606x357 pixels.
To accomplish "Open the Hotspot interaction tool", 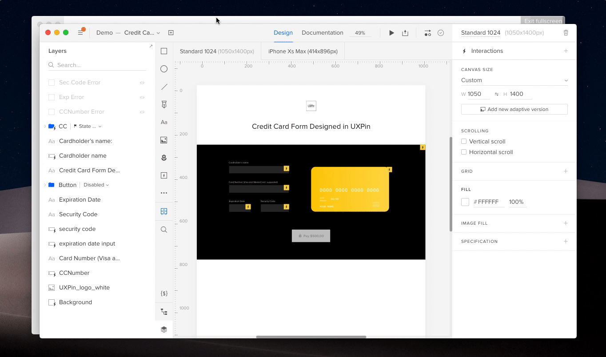I will pyautogui.click(x=164, y=175).
